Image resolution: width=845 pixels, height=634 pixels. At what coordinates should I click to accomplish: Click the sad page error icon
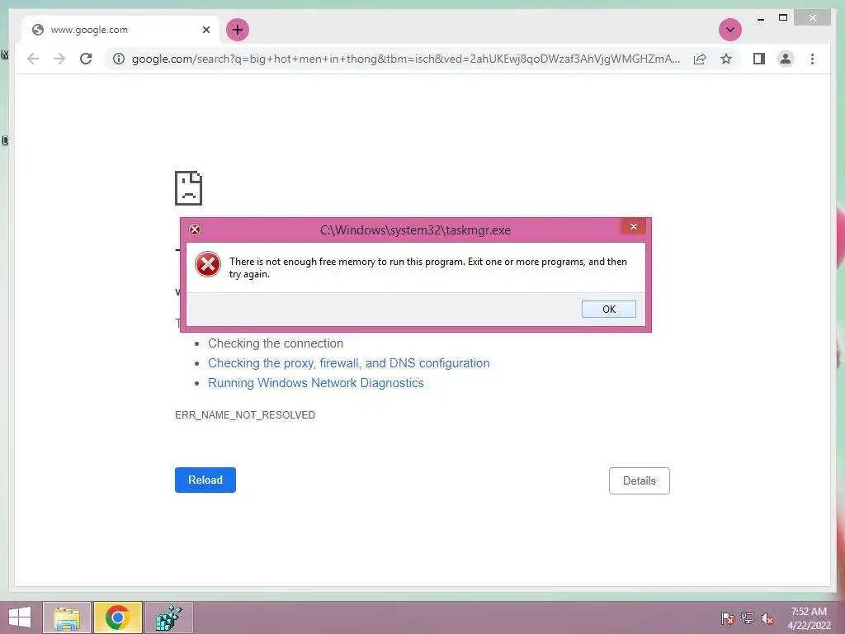[x=189, y=188]
